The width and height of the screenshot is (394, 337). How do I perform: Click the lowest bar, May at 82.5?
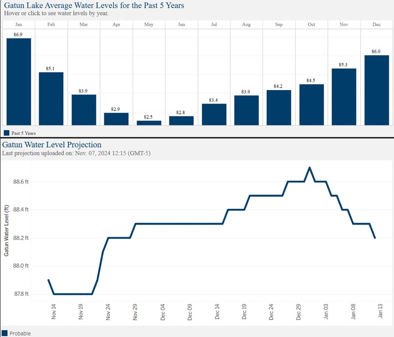[148, 122]
